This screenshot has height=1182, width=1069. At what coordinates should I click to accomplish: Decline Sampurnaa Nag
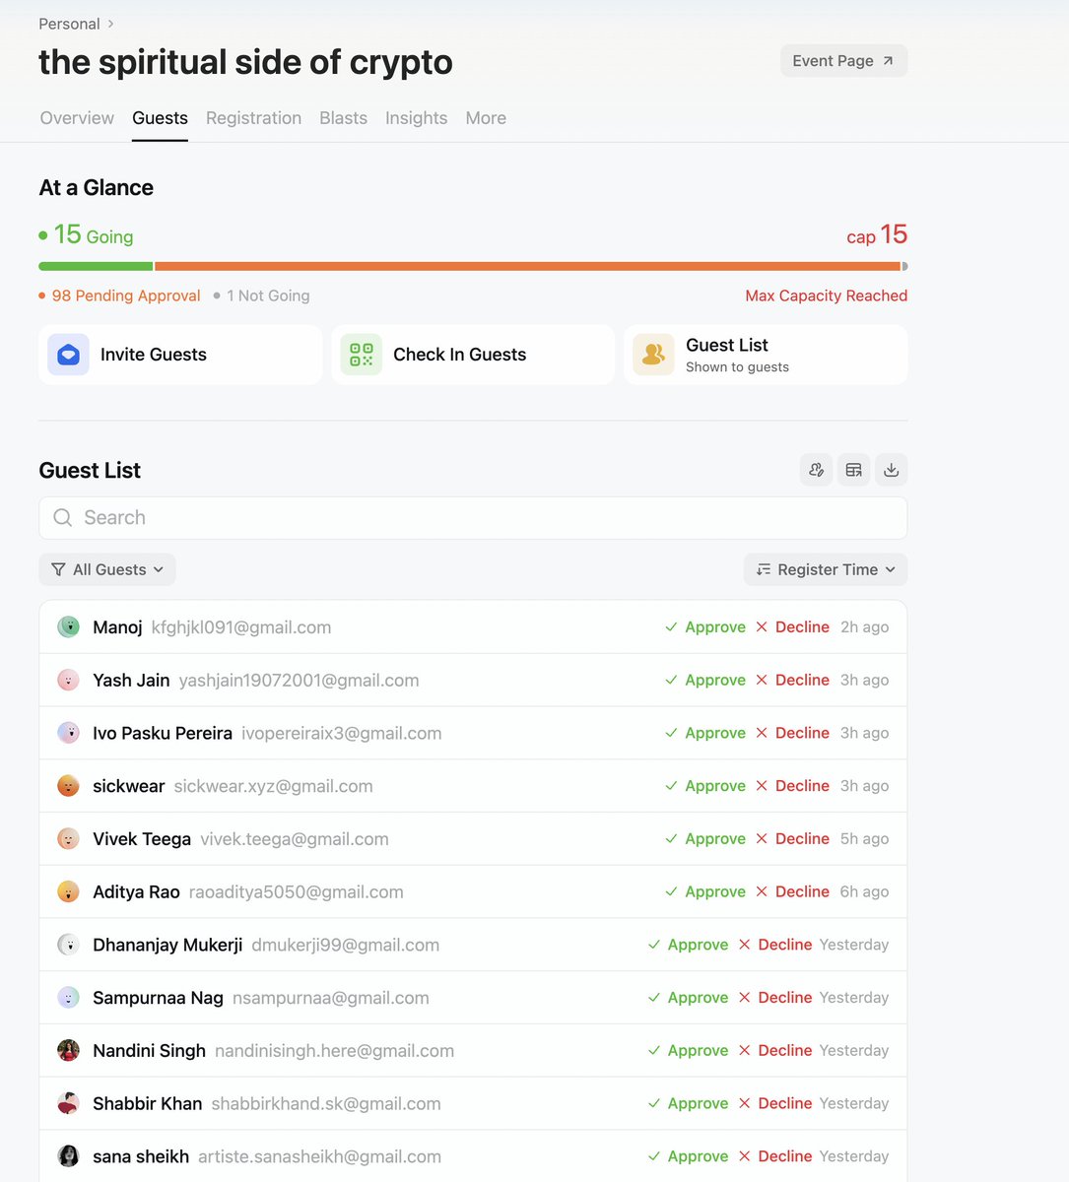click(x=775, y=998)
